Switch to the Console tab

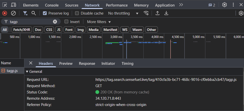pyautogui.click(x=52, y=5)
